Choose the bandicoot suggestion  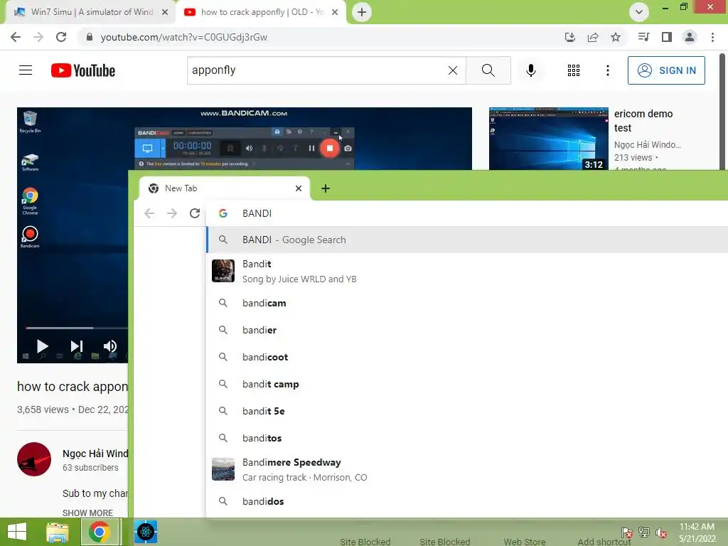(467, 357)
